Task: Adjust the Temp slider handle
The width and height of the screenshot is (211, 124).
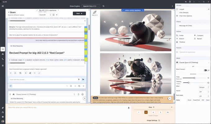Action: pyautogui.click(x=194, y=78)
